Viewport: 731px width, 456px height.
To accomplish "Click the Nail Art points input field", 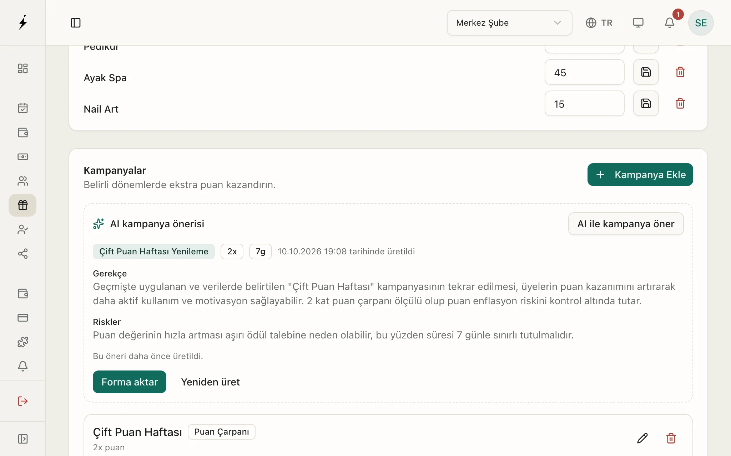I will tap(584, 103).
